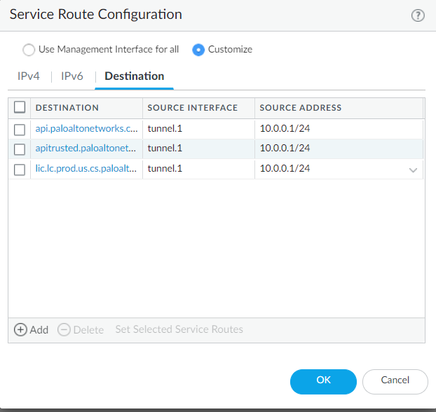Click Set Selected Service Routes
The width and height of the screenshot is (436, 412).
point(179,329)
